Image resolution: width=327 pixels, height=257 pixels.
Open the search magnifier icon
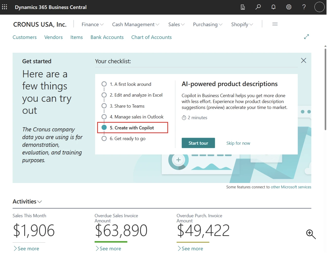click(x=258, y=7)
